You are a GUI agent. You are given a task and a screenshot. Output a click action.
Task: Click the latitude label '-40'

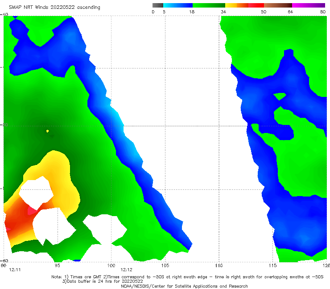pyautogui.click(x=4, y=14)
